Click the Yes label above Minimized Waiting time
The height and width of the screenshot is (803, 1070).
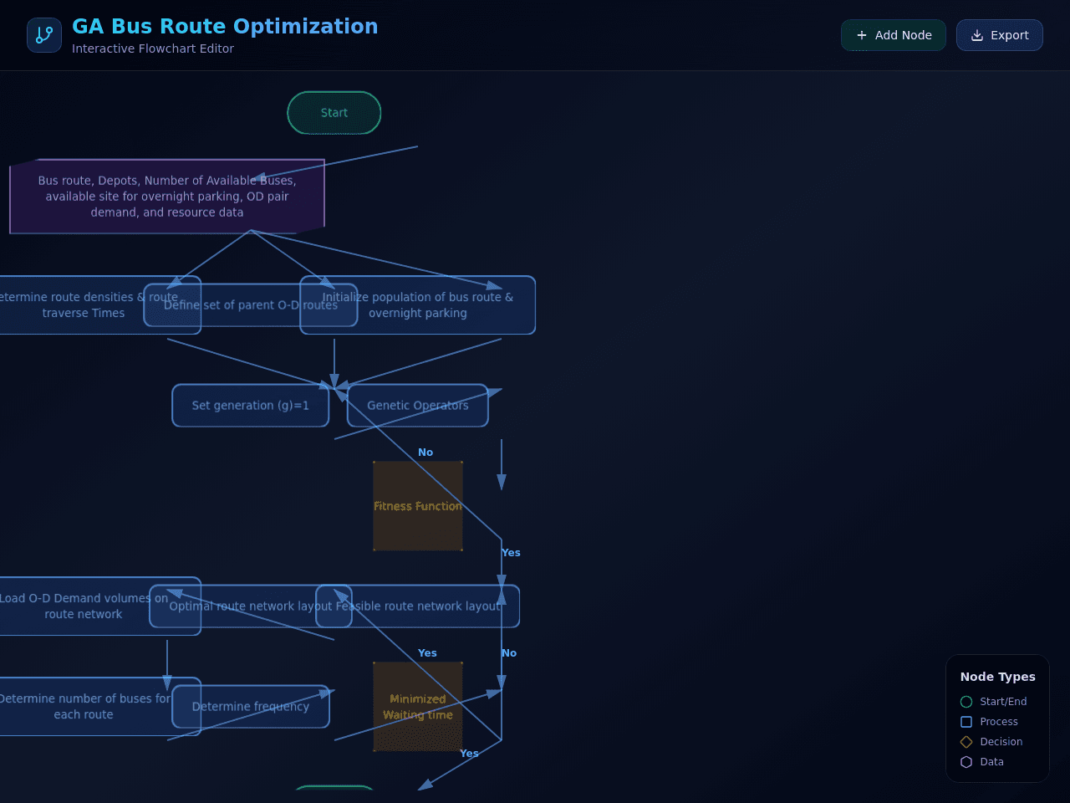(x=427, y=653)
